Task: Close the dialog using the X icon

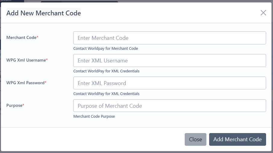Action: tap(263, 13)
